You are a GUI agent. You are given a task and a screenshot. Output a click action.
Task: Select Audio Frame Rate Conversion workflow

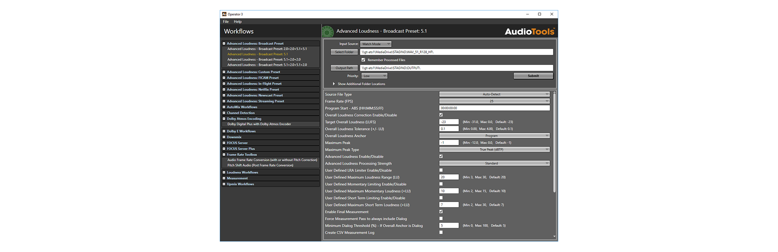pyautogui.click(x=272, y=160)
